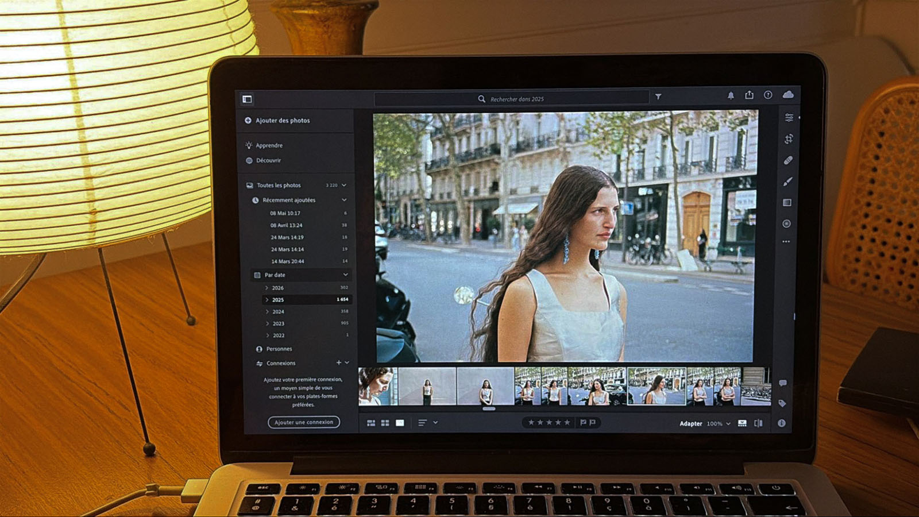The width and height of the screenshot is (919, 517).
Task: Expand the 2023 year folder
Action: [x=267, y=324]
